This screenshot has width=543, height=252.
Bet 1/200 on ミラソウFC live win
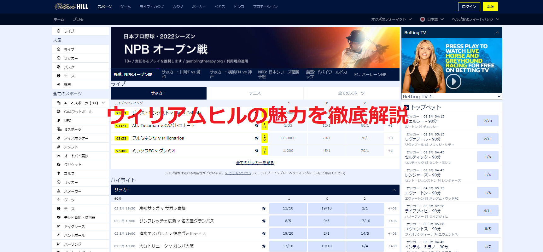point(288,151)
